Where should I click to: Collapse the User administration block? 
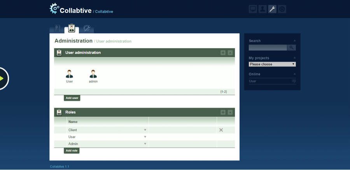point(230,52)
